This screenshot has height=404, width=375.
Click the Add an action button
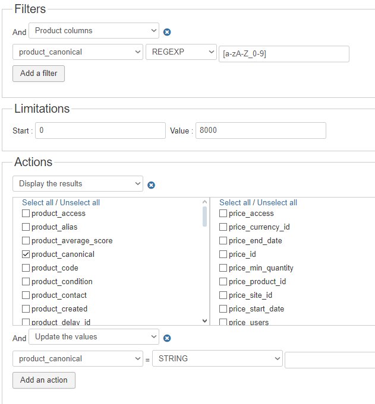click(x=43, y=380)
